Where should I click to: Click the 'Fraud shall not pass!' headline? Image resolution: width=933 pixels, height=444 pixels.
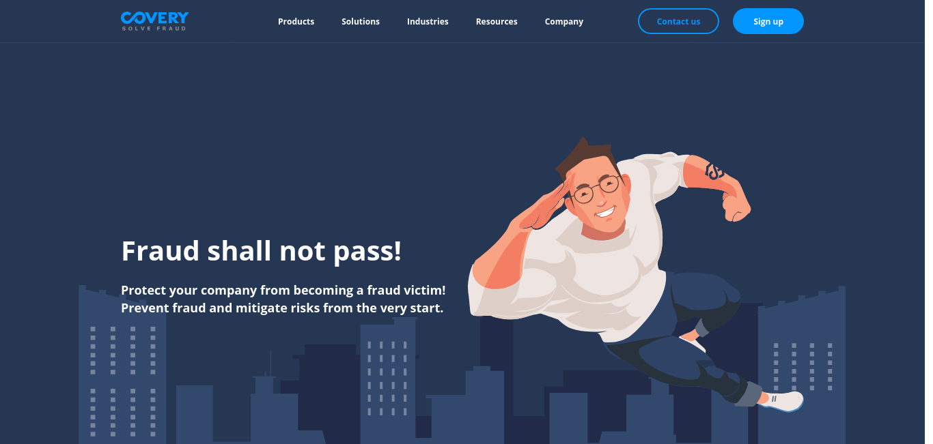(262, 251)
